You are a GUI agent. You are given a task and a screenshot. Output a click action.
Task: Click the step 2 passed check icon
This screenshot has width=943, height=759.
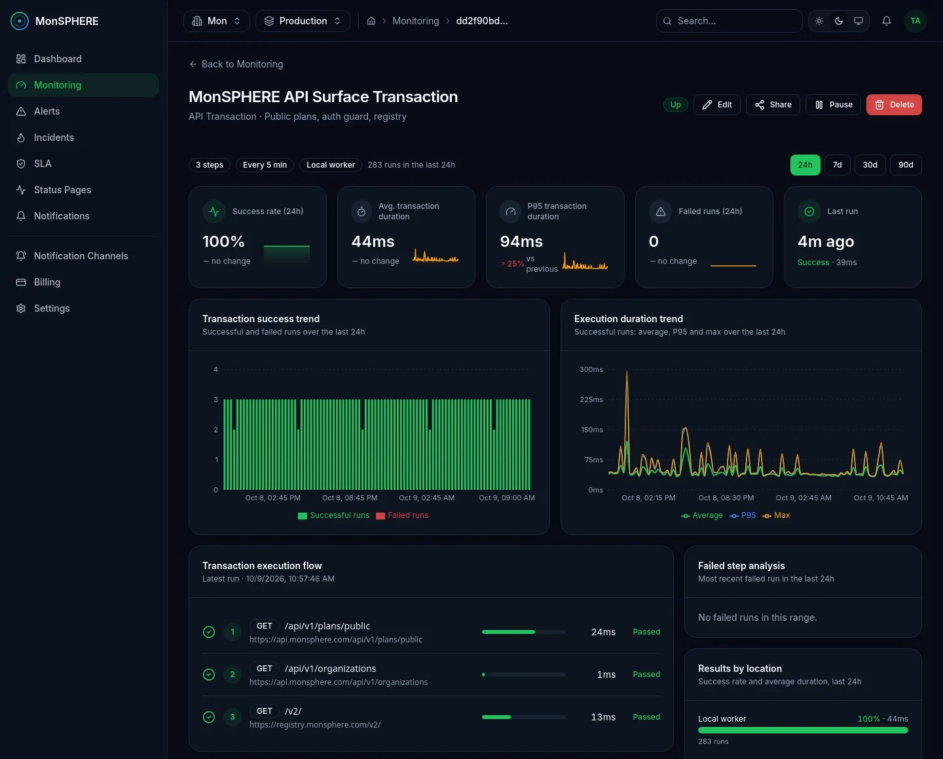pyautogui.click(x=209, y=675)
